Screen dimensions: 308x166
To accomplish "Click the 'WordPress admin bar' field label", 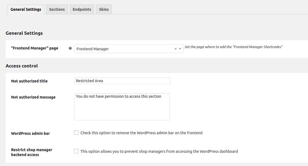I will pos(30,133).
